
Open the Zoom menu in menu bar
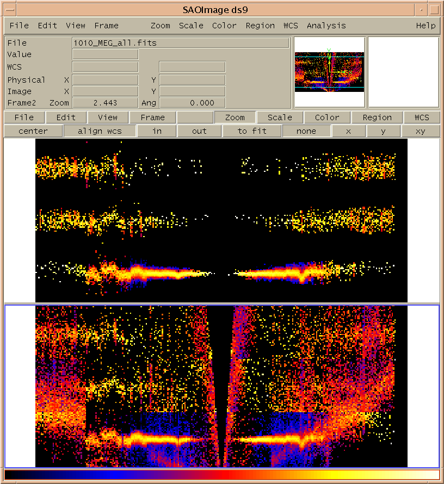(161, 26)
